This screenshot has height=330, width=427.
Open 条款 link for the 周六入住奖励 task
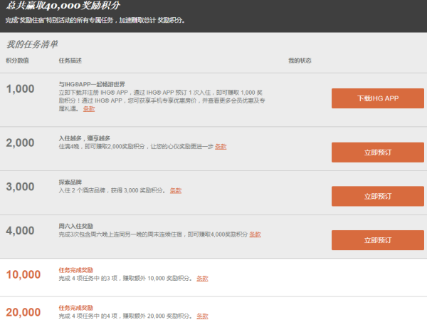click(x=255, y=234)
